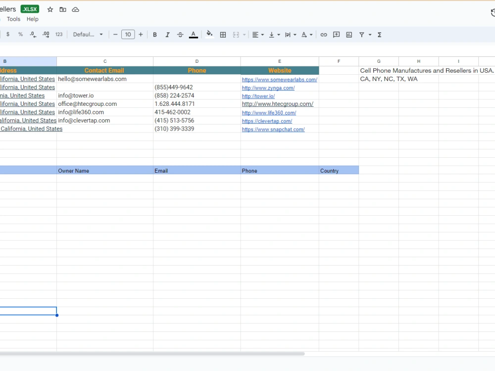Image resolution: width=495 pixels, height=371 pixels.
Task: Open the zynga.com website link
Action: [x=268, y=88]
